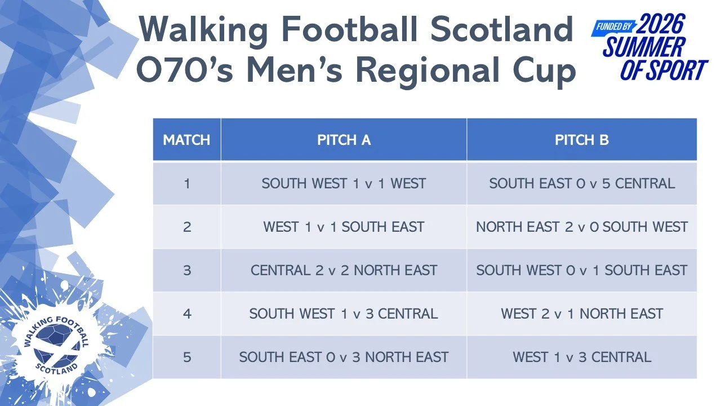Select match number 3 cell
This screenshot has height=406, width=721.
186,270
